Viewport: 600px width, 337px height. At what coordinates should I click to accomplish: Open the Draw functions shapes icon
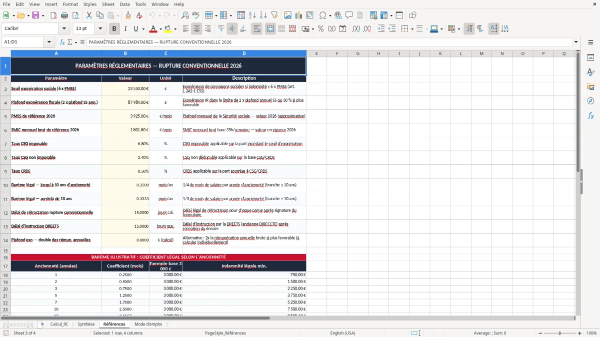tap(413, 15)
